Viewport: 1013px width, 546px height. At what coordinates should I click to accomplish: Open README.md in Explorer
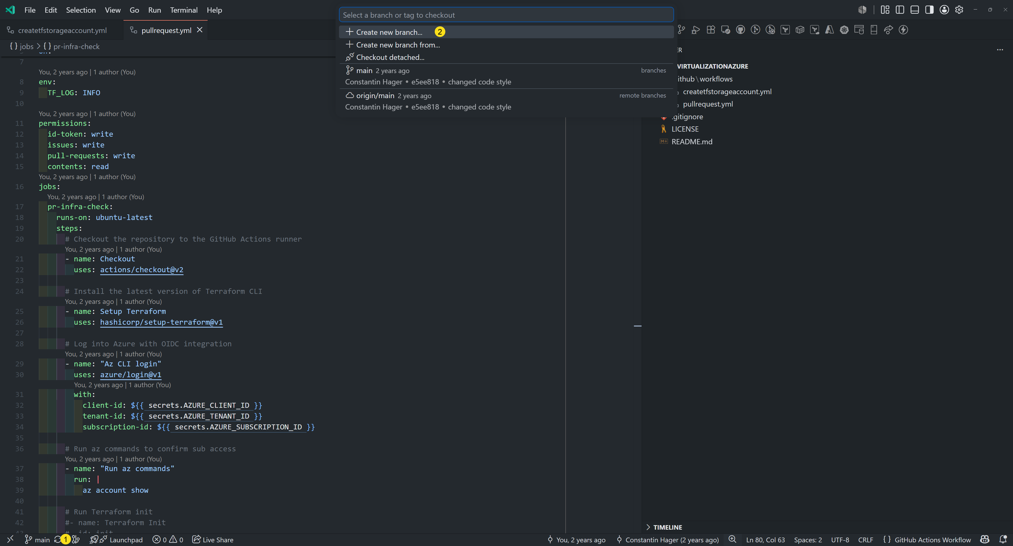coord(692,142)
